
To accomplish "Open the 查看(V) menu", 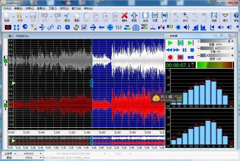I will tap(41, 8).
